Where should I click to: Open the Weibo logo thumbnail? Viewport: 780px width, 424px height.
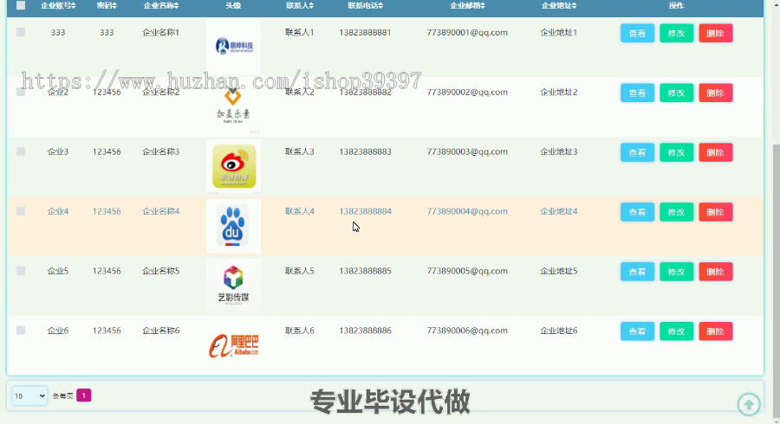[x=233, y=166]
